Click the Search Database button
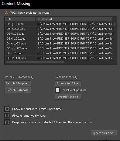Screen dimensions: 120x141 pyautogui.click(x=18, y=90)
